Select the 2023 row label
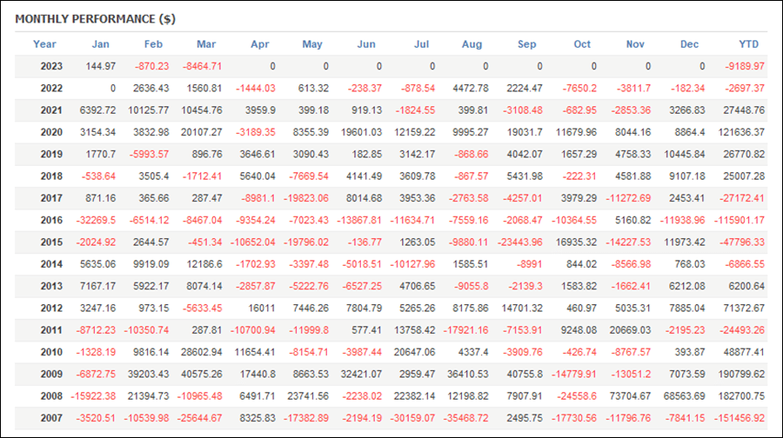The height and width of the screenshot is (438, 783). pyautogui.click(x=51, y=66)
